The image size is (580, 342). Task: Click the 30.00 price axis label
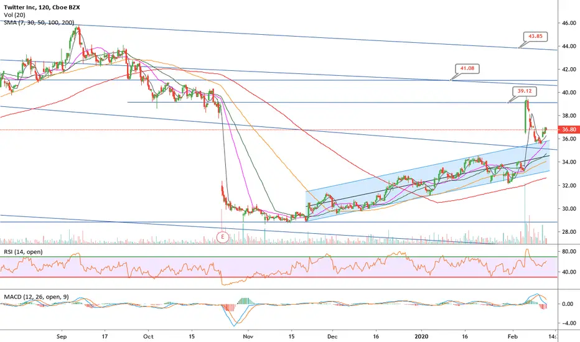(x=569, y=208)
